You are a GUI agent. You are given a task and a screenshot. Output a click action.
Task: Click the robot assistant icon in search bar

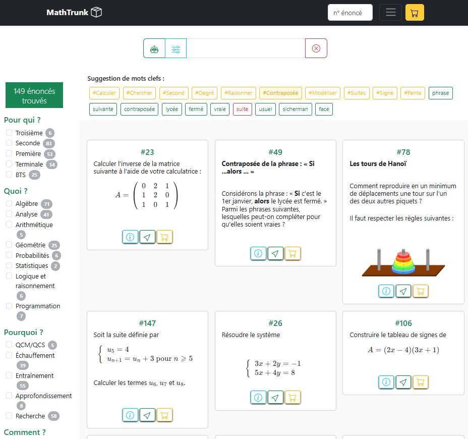click(x=154, y=48)
